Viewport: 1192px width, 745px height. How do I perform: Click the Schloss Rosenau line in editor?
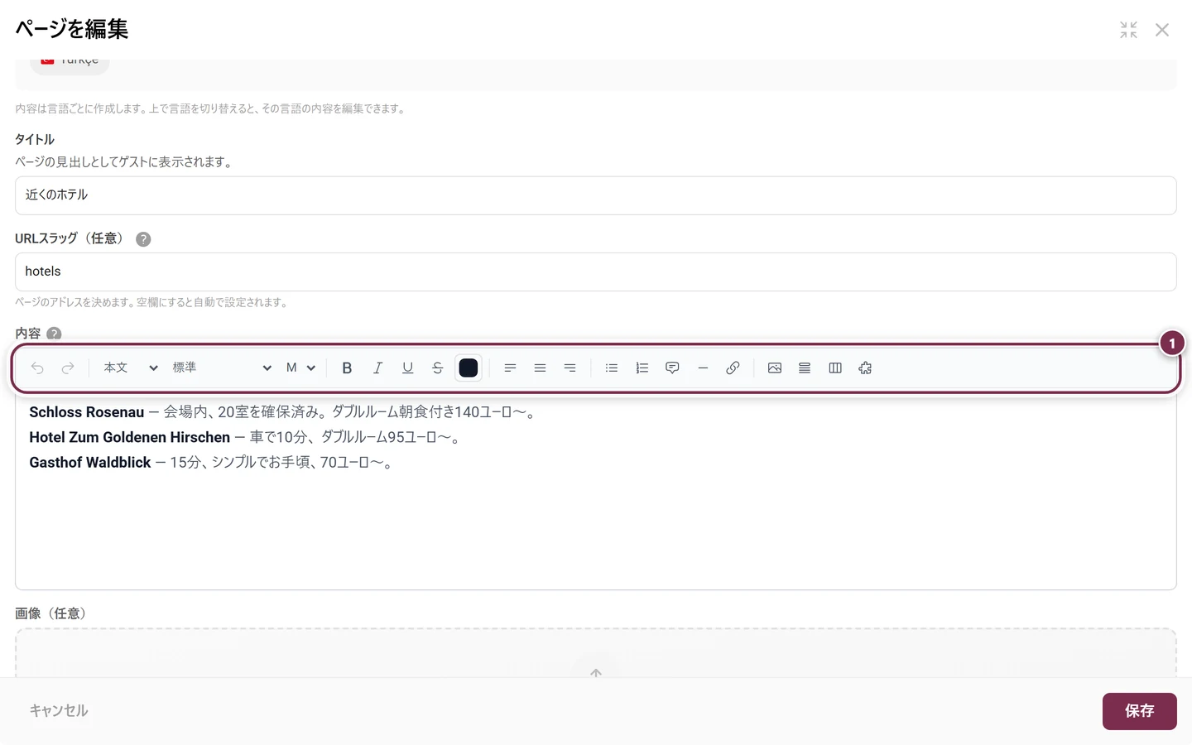(x=285, y=412)
